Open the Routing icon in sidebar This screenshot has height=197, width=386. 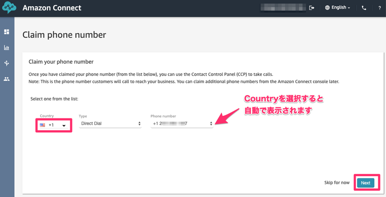(x=7, y=63)
